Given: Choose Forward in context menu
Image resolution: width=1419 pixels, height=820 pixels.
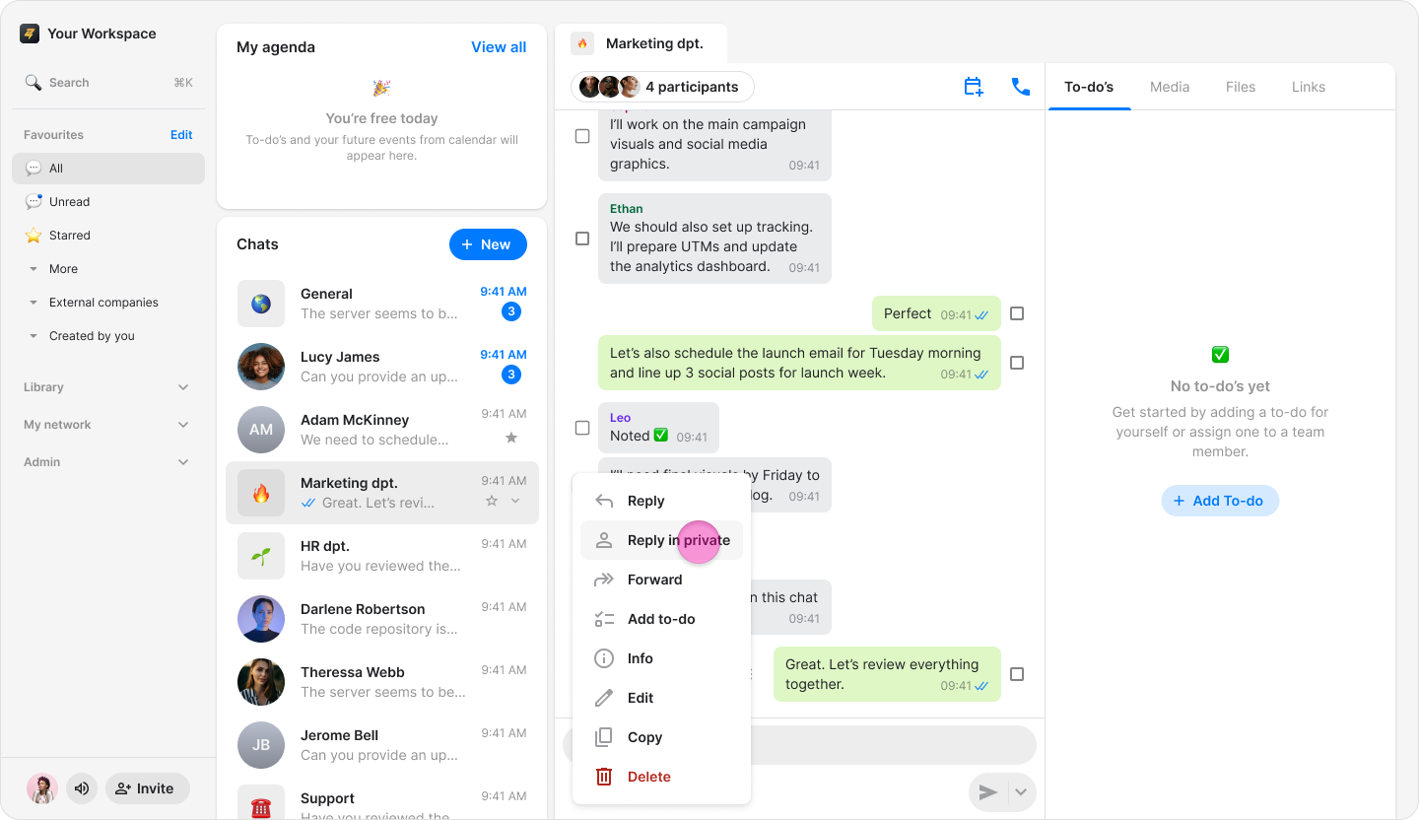Looking at the screenshot, I should coord(661,580).
